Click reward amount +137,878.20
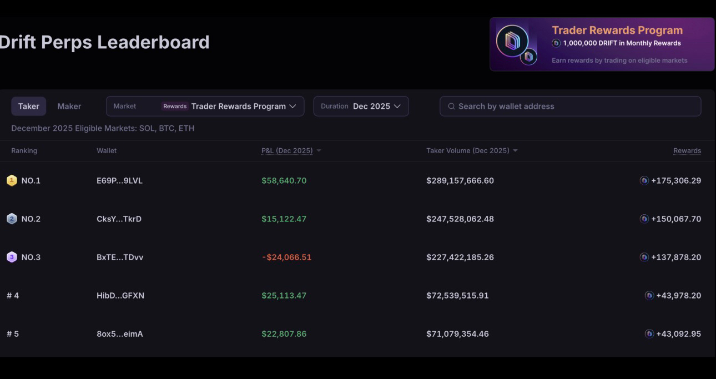This screenshot has height=379, width=716. [x=676, y=257]
